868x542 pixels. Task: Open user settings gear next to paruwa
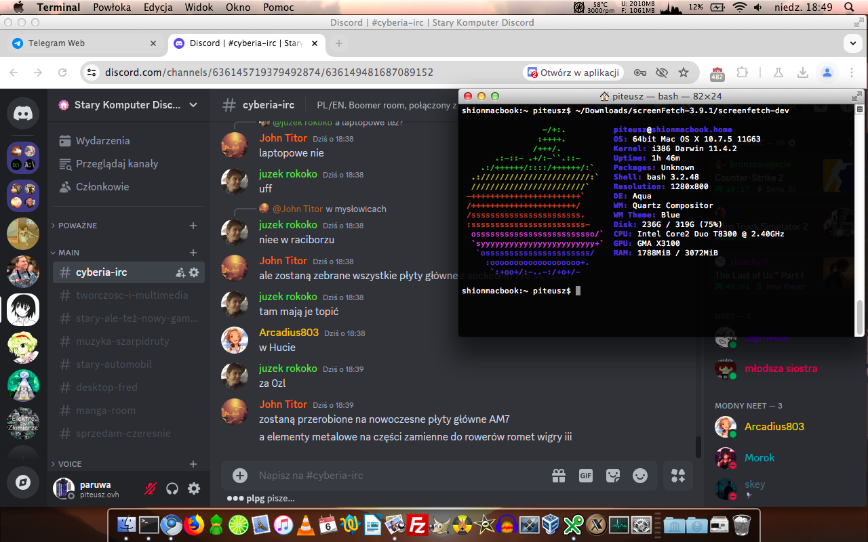pyautogui.click(x=194, y=488)
